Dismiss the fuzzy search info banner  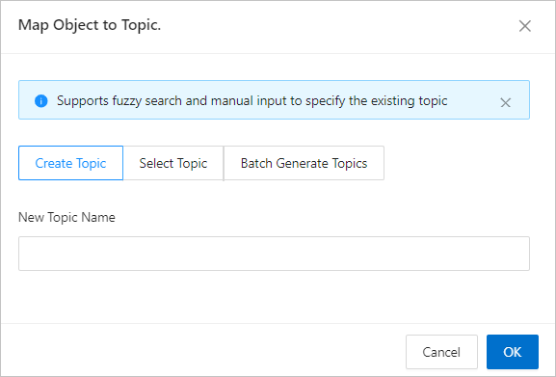point(505,103)
